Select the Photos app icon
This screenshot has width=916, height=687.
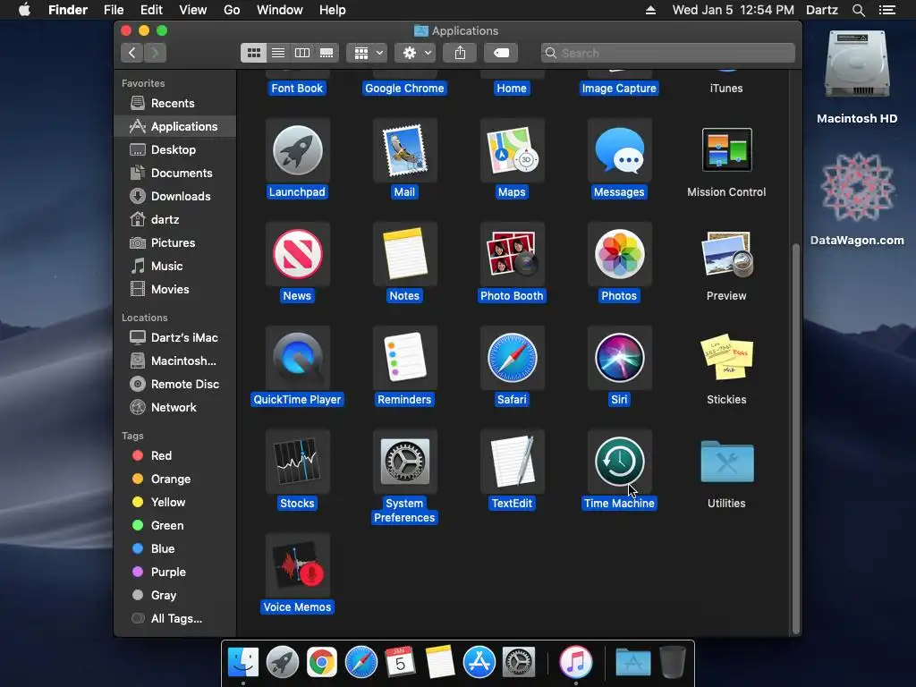pyautogui.click(x=619, y=254)
